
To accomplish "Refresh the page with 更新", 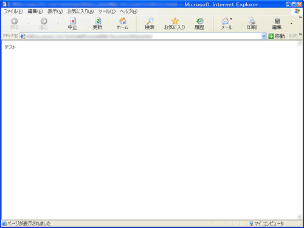I will click(x=97, y=24).
